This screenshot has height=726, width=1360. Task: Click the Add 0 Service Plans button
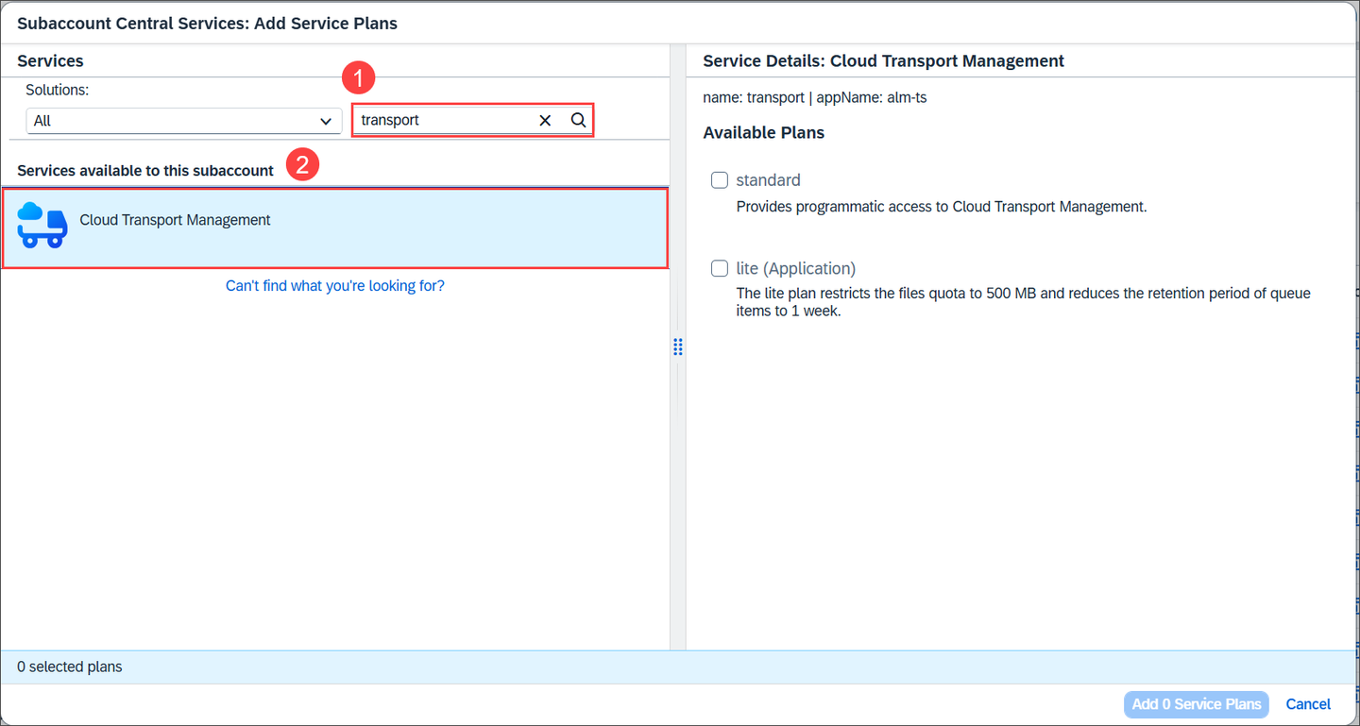pyautogui.click(x=1196, y=704)
